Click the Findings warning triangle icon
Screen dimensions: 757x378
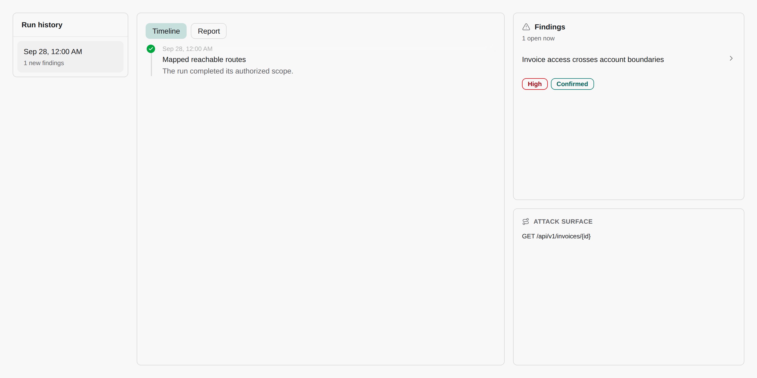[526, 27]
